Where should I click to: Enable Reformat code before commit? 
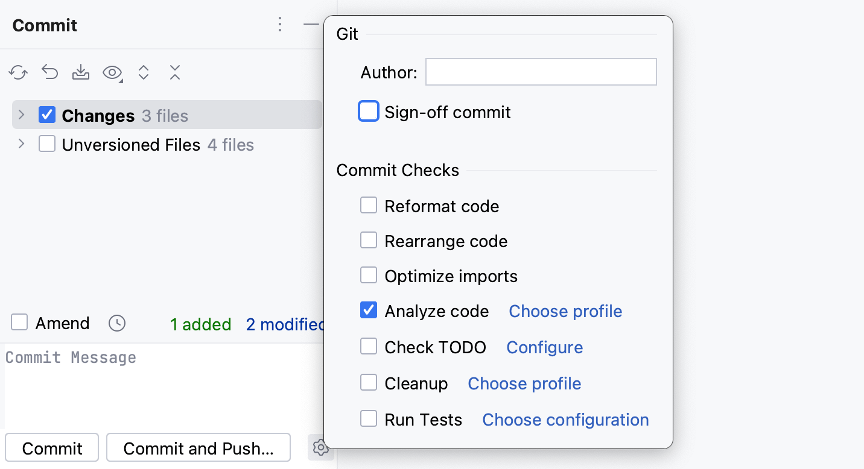[x=369, y=205]
